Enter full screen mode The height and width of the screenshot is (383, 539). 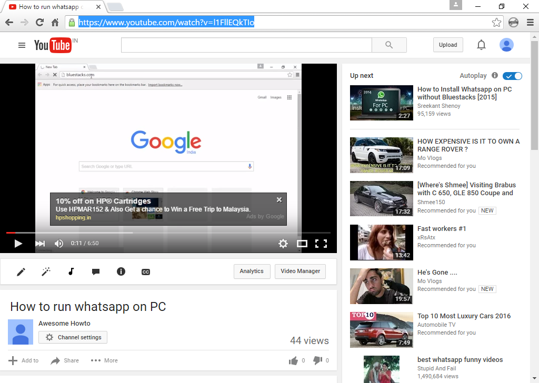[x=321, y=244]
